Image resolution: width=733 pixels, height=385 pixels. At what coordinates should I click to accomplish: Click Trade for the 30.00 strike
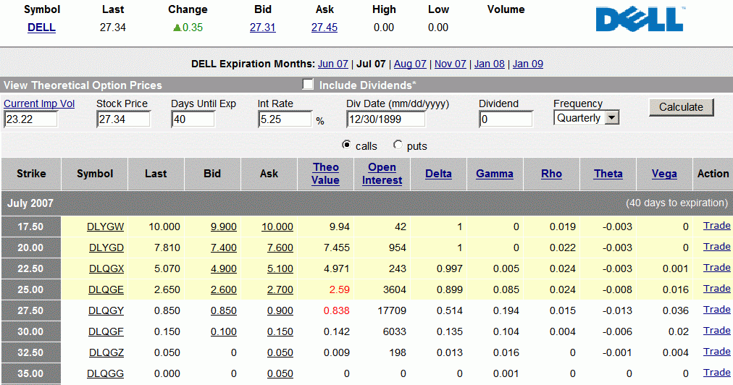coord(716,331)
